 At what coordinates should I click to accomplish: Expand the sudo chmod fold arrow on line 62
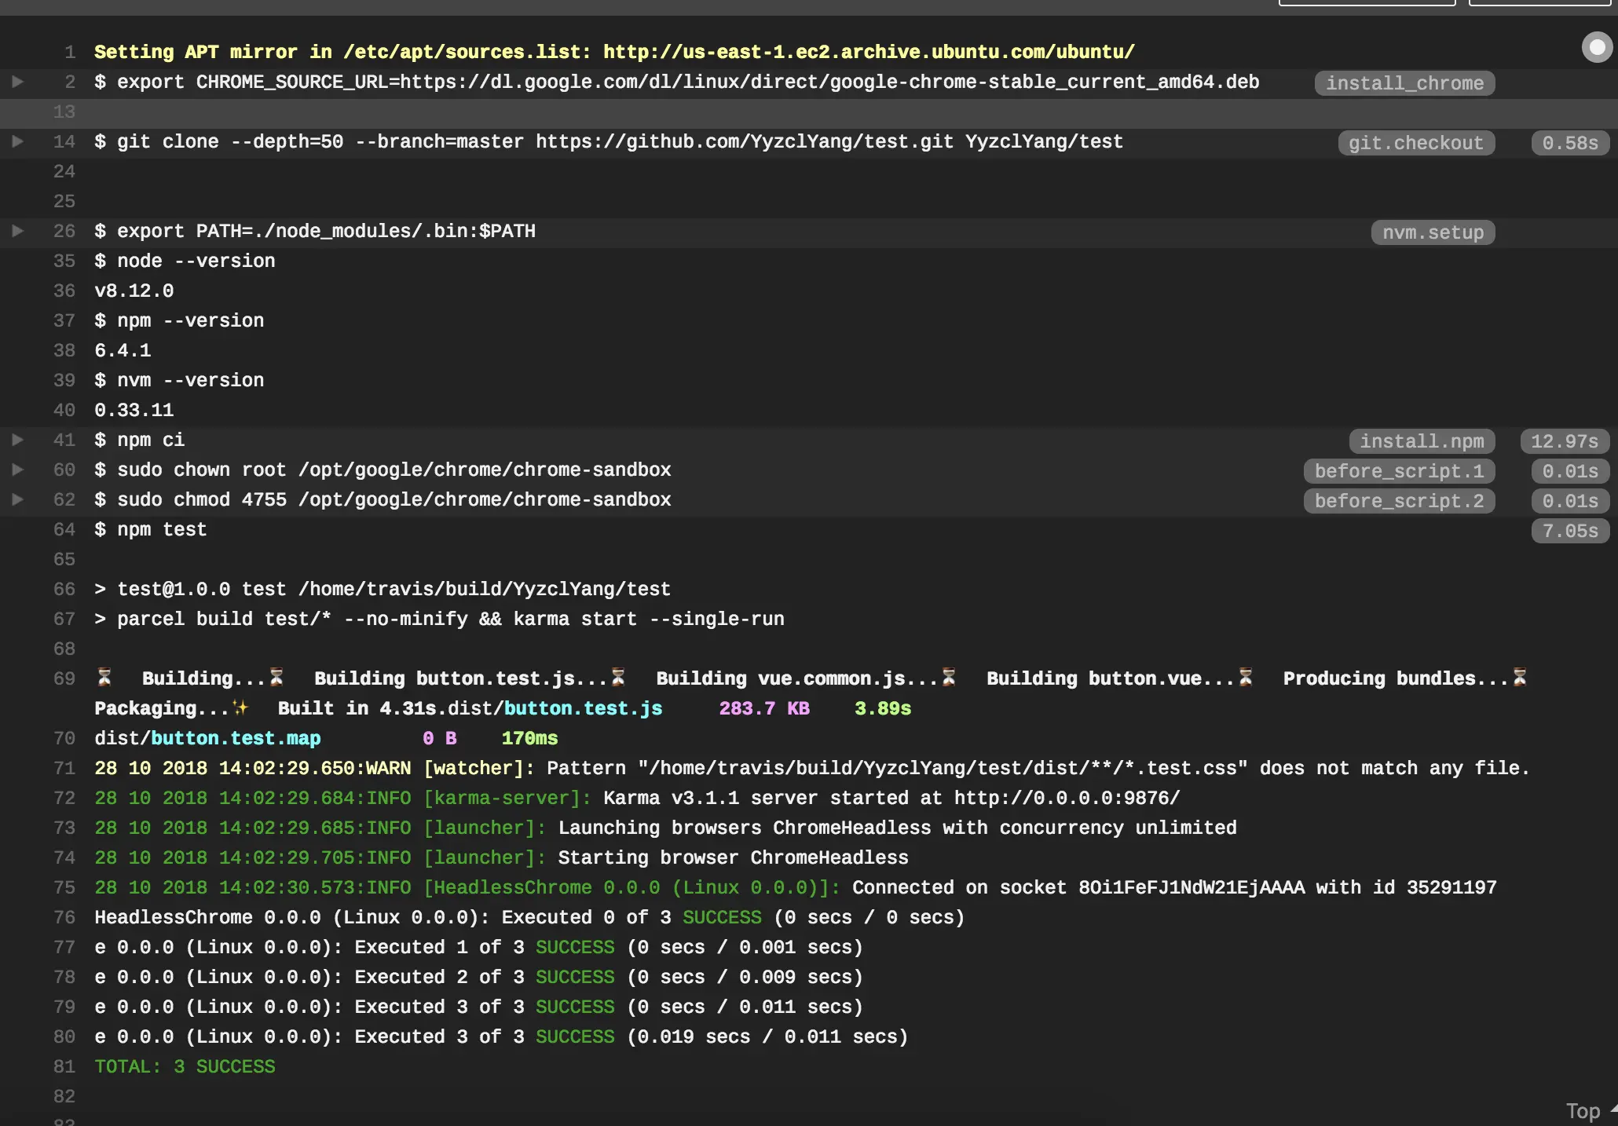pos(17,499)
